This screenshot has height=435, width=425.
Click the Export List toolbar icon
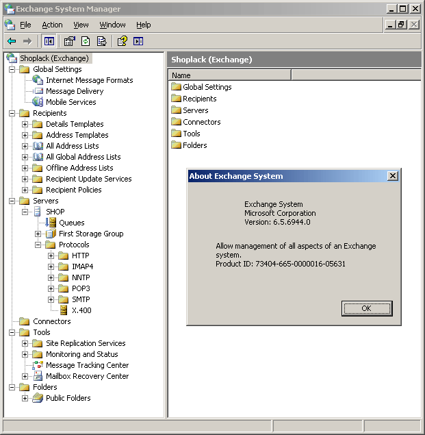click(x=101, y=41)
